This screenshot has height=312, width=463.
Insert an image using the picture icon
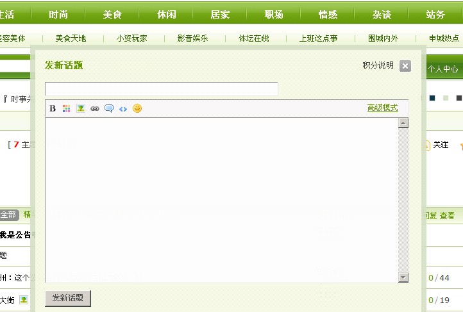(x=81, y=108)
